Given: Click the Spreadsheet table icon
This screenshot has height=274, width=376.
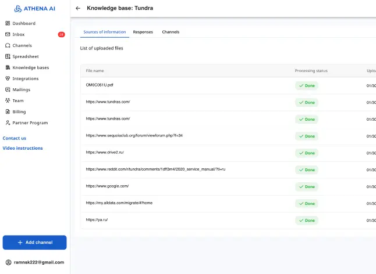Looking at the screenshot, I should tap(8, 56).
